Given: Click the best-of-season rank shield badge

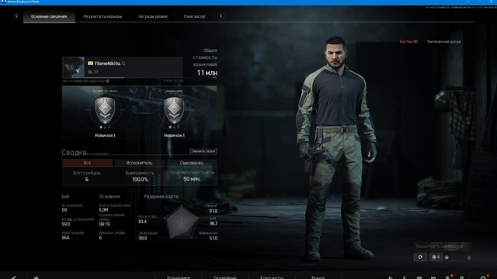Looking at the screenshot, I should click(x=105, y=110).
